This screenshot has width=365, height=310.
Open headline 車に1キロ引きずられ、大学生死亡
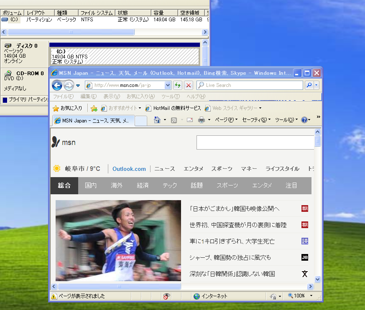(232, 241)
